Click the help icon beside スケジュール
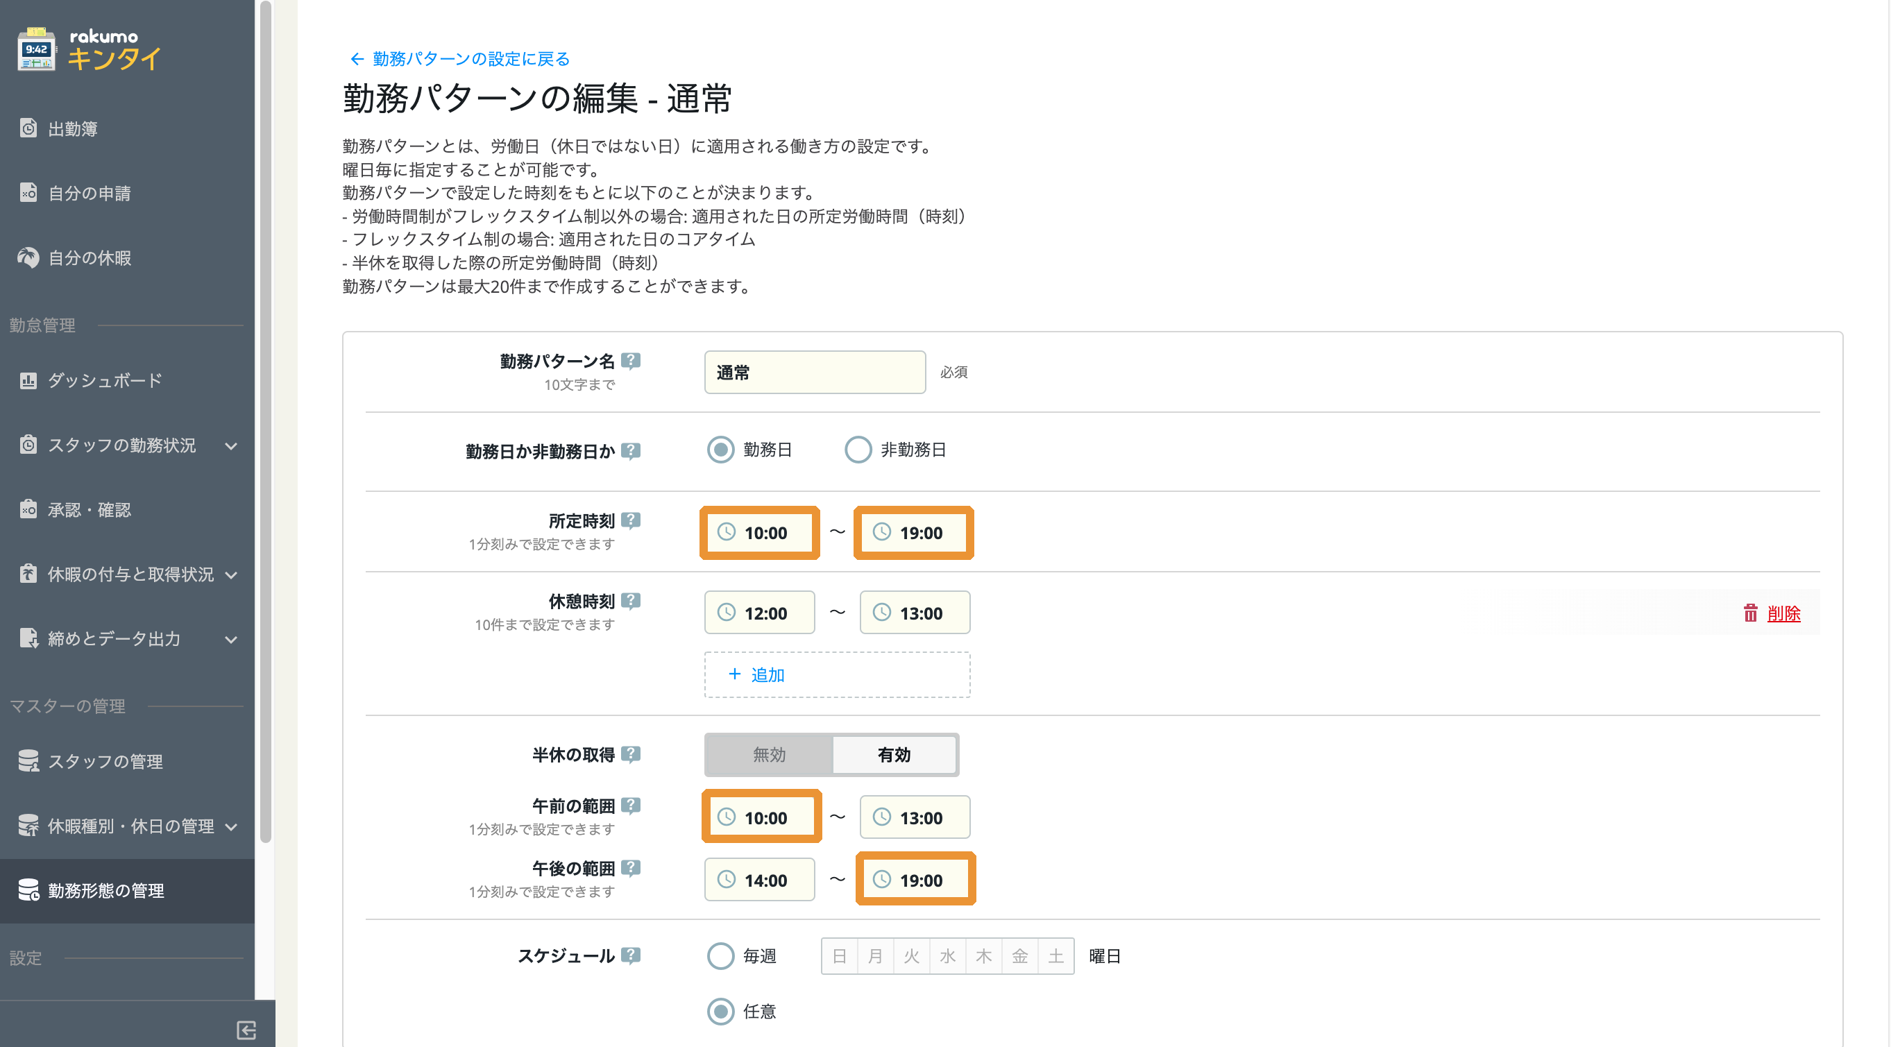The image size is (1891, 1047). (631, 955)
